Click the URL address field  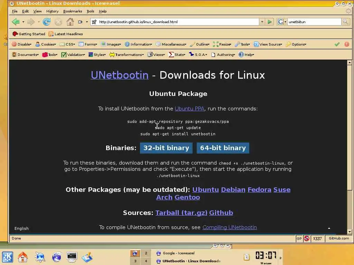tap(175, 22)
